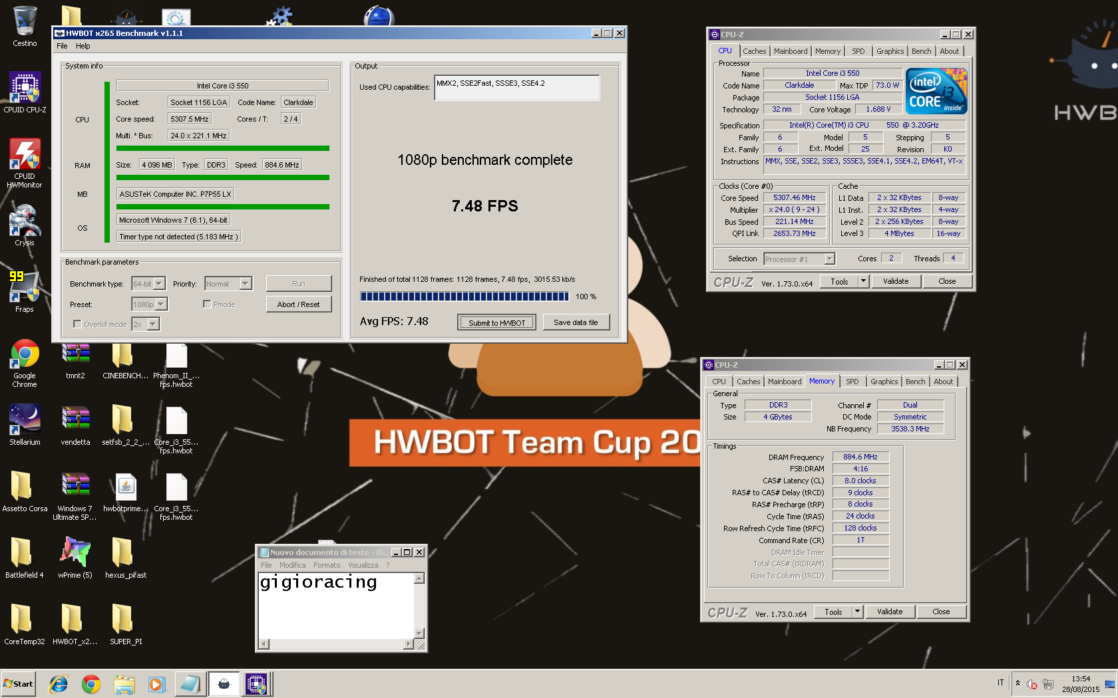Open SPD tab in lower CPU-Z
Screen dimensions: 1118x698
(x=852, y=382)
